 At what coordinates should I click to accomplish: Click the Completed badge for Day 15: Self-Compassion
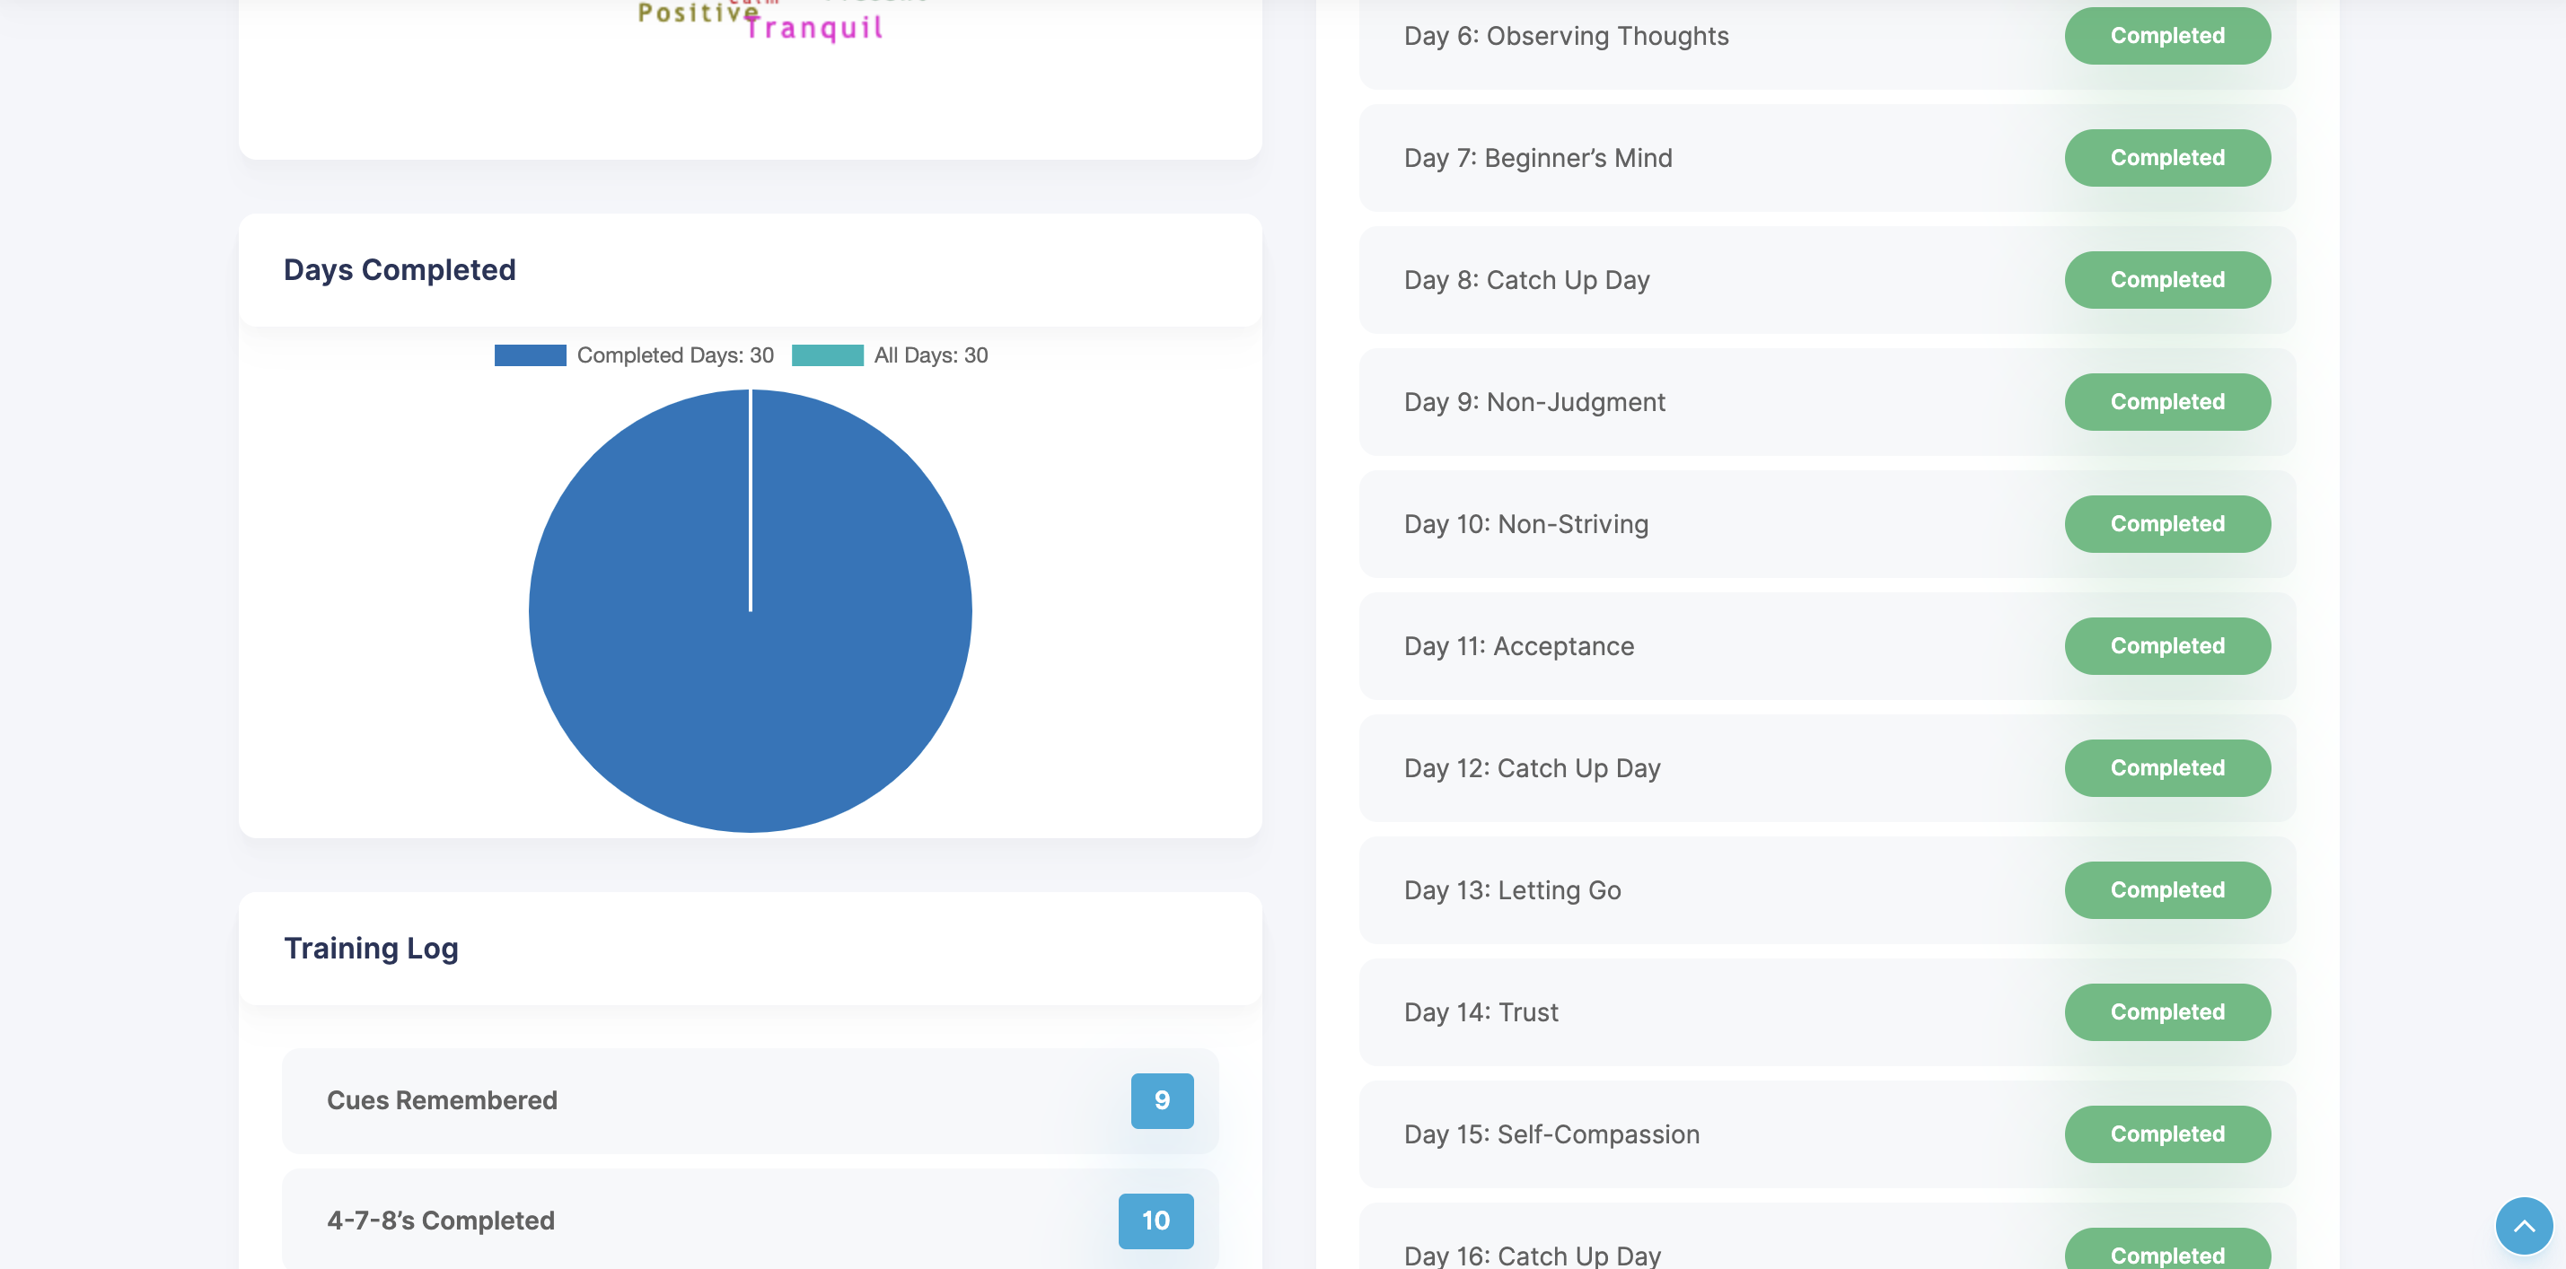point(2167,1133)
